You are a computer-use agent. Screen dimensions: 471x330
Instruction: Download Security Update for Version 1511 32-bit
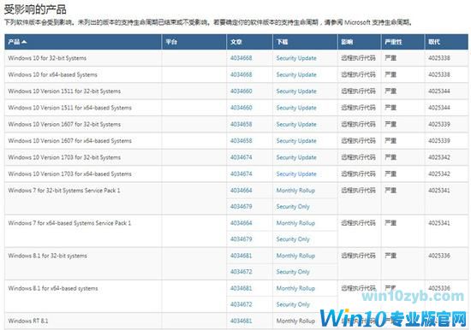tap(296, 91)
